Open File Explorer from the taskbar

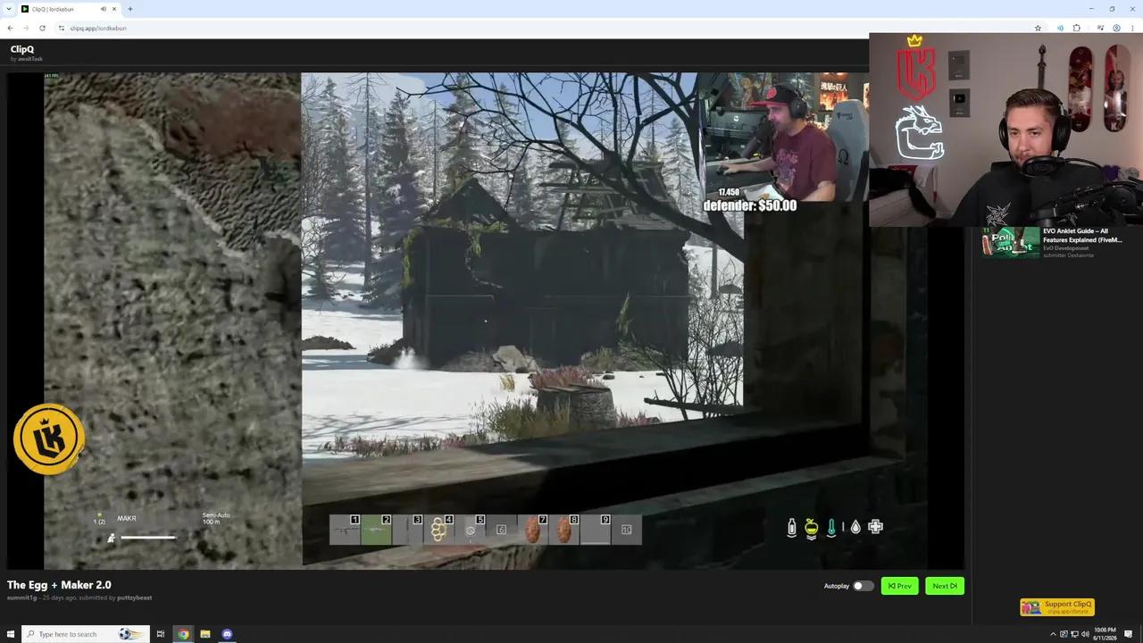click(x=205, y=634)
